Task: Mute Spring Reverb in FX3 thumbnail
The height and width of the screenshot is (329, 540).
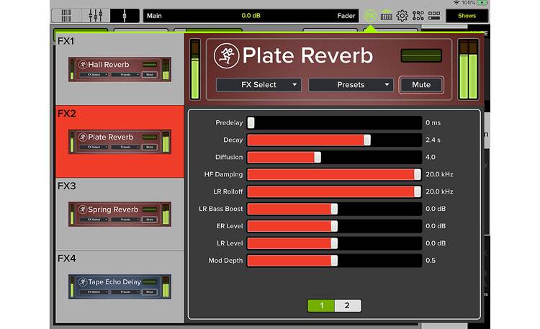Action: pos(150,220)
